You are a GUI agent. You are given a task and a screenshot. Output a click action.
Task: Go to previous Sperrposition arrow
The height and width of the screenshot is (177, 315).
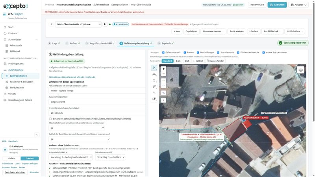click(x=51, y=24)
